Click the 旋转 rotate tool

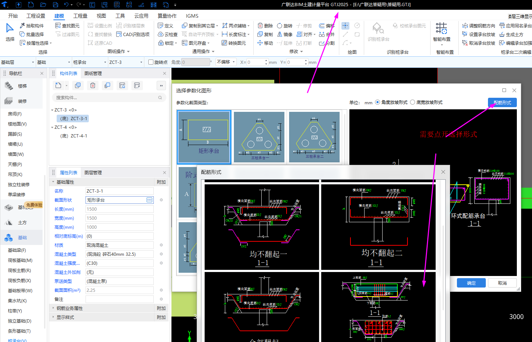[285, 26]
